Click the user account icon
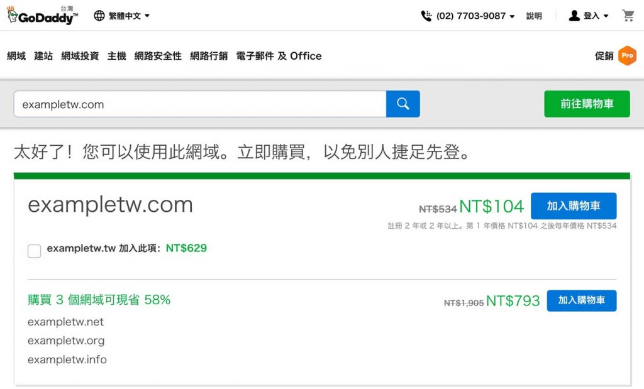 click(574, 16)
